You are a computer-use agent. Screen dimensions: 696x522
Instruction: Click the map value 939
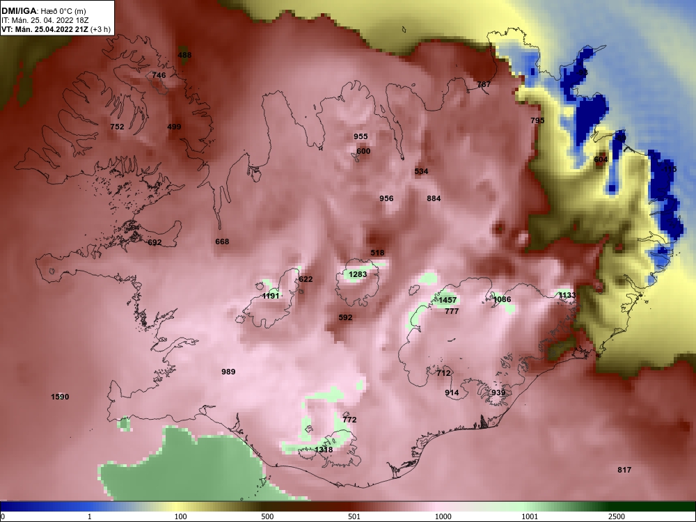(x=498, y=393)
